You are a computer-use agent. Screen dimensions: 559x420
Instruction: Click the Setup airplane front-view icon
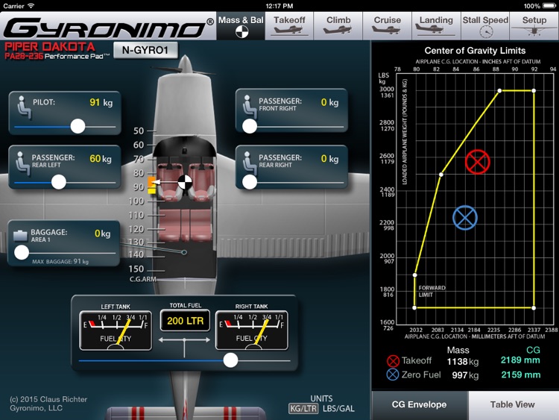[534, 31]
